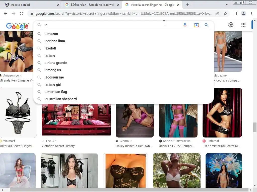Switch to E2Guardian tab
Image resolution: width=257 pixels, height=192 pixels.
[x=92, y=5]
